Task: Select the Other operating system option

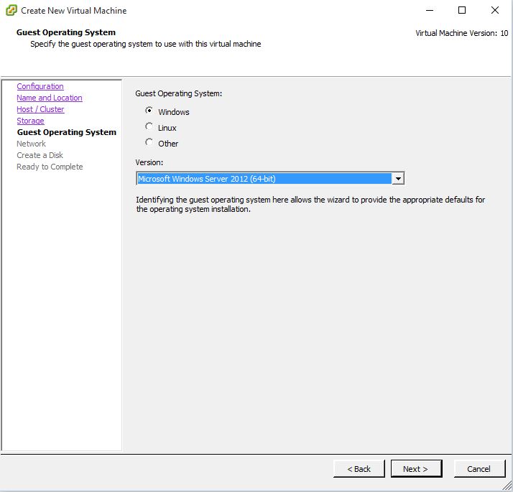Action: click(x=149, y=142)
